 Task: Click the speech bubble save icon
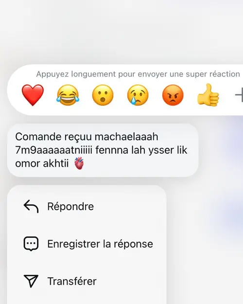click(x=31, y=244)
